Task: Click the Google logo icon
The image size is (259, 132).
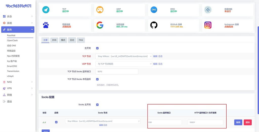Action: (100, 25)
